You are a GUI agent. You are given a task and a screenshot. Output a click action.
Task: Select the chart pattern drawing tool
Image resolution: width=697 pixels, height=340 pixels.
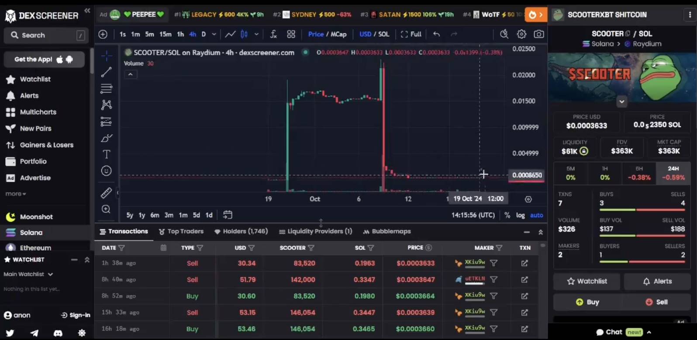click(106, 105)
